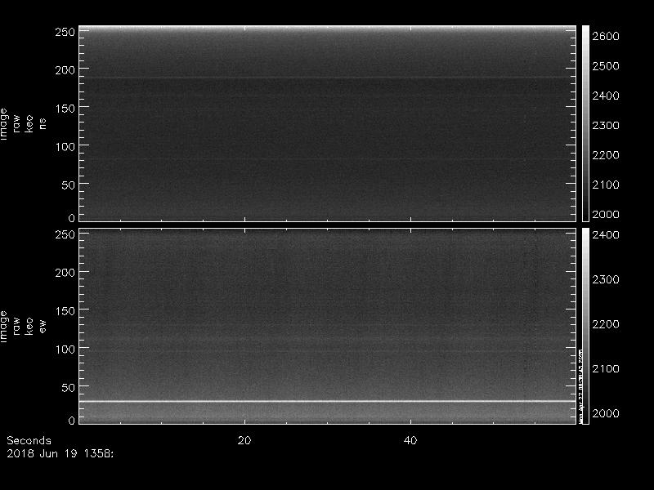Click the '150' tick label of the ns panel
The height and width of the screenshot is (490, 654).
click(x=65, y=109)
